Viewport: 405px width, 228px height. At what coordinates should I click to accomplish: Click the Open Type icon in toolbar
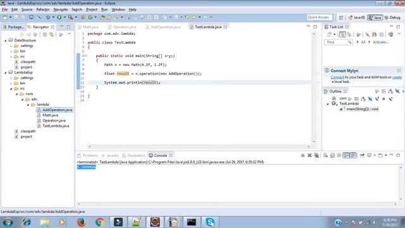click(103, 17)
